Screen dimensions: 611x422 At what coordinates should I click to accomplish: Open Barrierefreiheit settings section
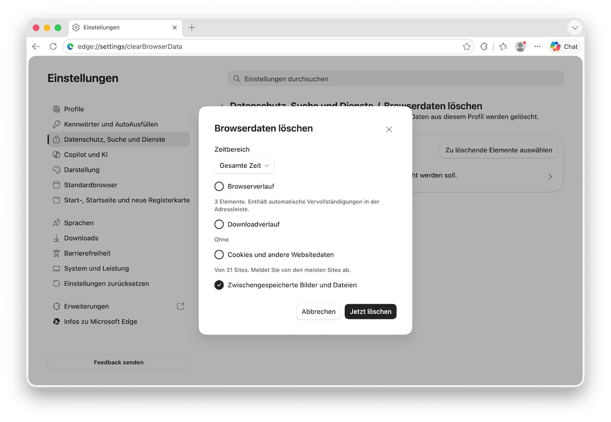tap(119, 253)
